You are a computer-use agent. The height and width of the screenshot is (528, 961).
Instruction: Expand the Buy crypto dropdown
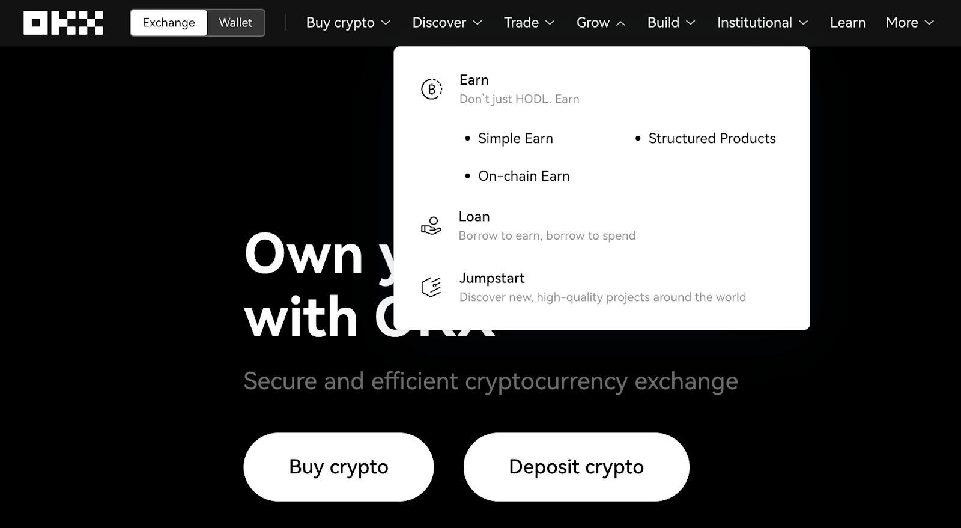[348, 23]
